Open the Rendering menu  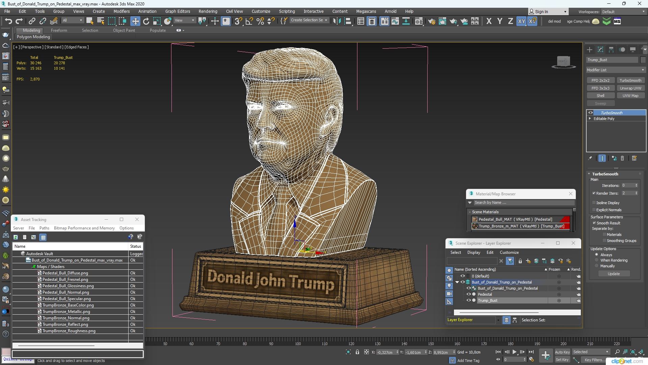coord(208,11)
